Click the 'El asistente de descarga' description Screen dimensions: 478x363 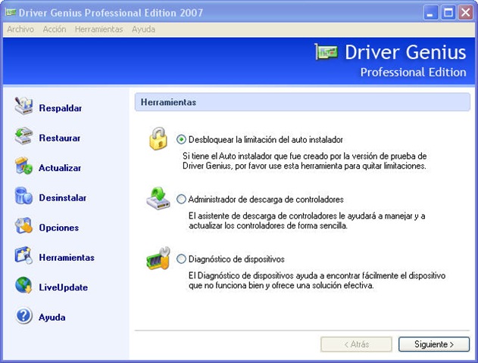click(307, 221)
